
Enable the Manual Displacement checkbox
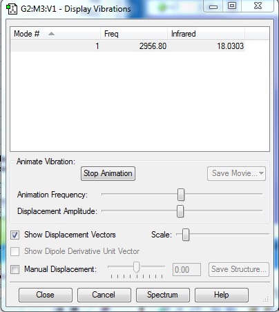click(x=15, y=269)
